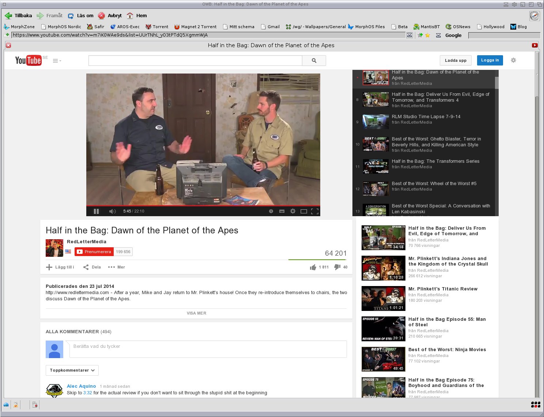Pause the video

(x=96, y=211)
